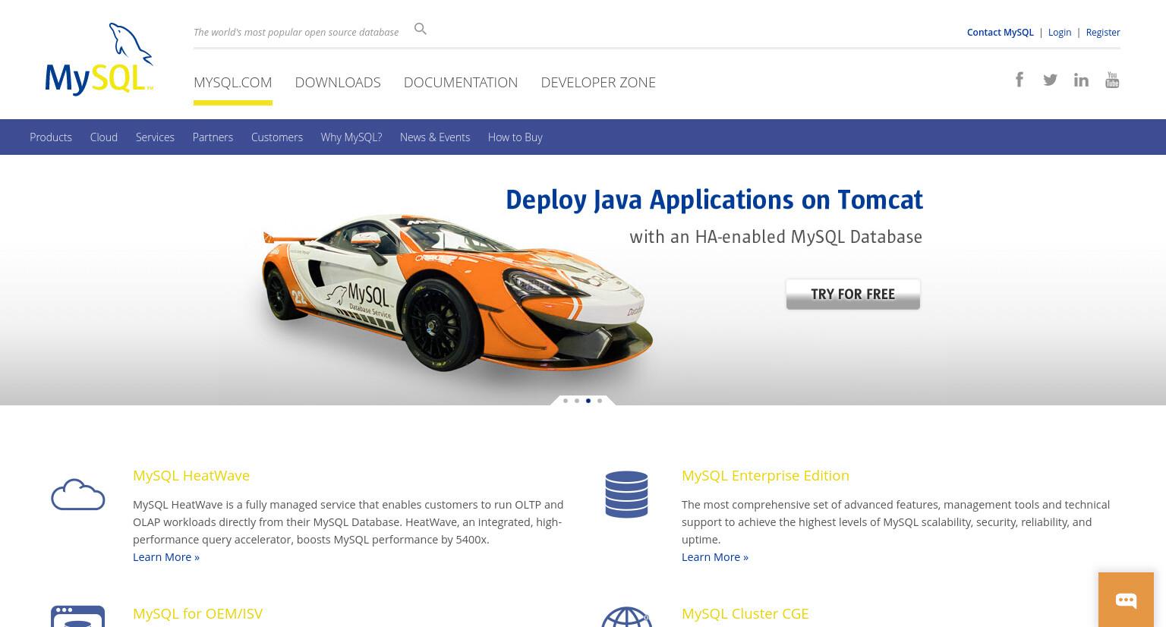Open the Partners menu
The image size is (1166, 627).
click(x=213, y=137)
